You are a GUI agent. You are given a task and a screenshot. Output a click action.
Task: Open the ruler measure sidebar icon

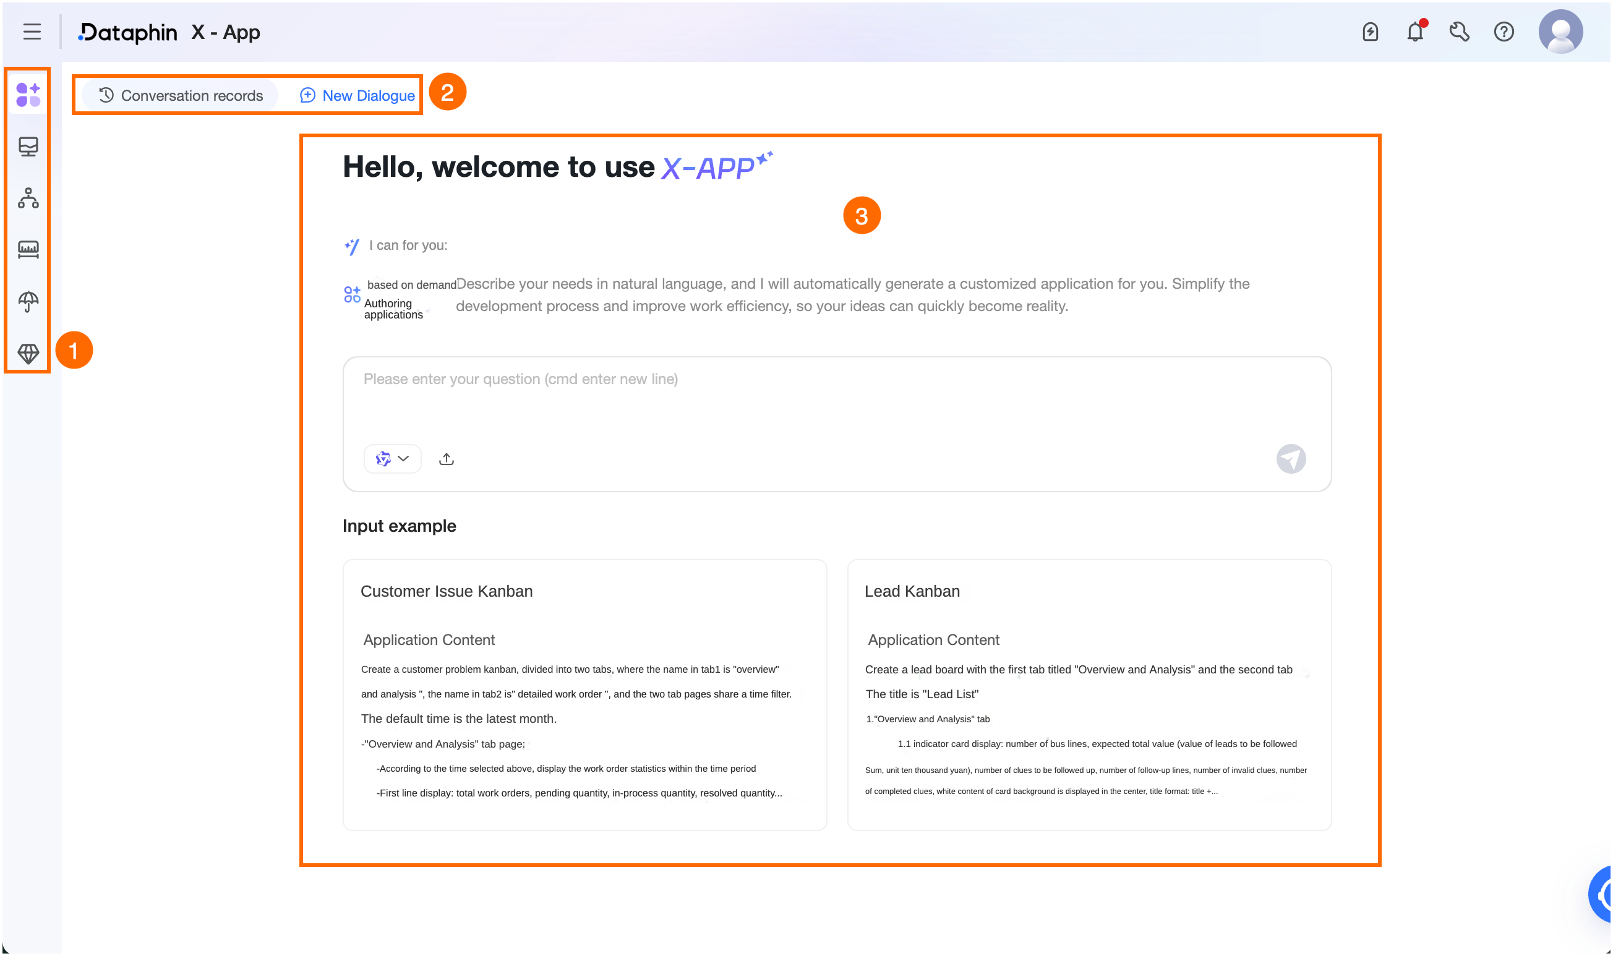[x=28, y=249]
